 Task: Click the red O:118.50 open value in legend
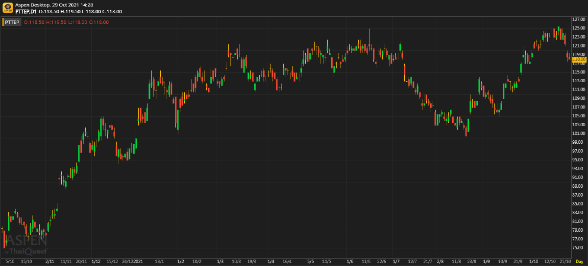pos(34,22)
